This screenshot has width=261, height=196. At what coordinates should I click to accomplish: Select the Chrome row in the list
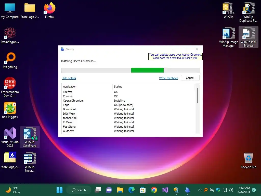click(128, 96)
